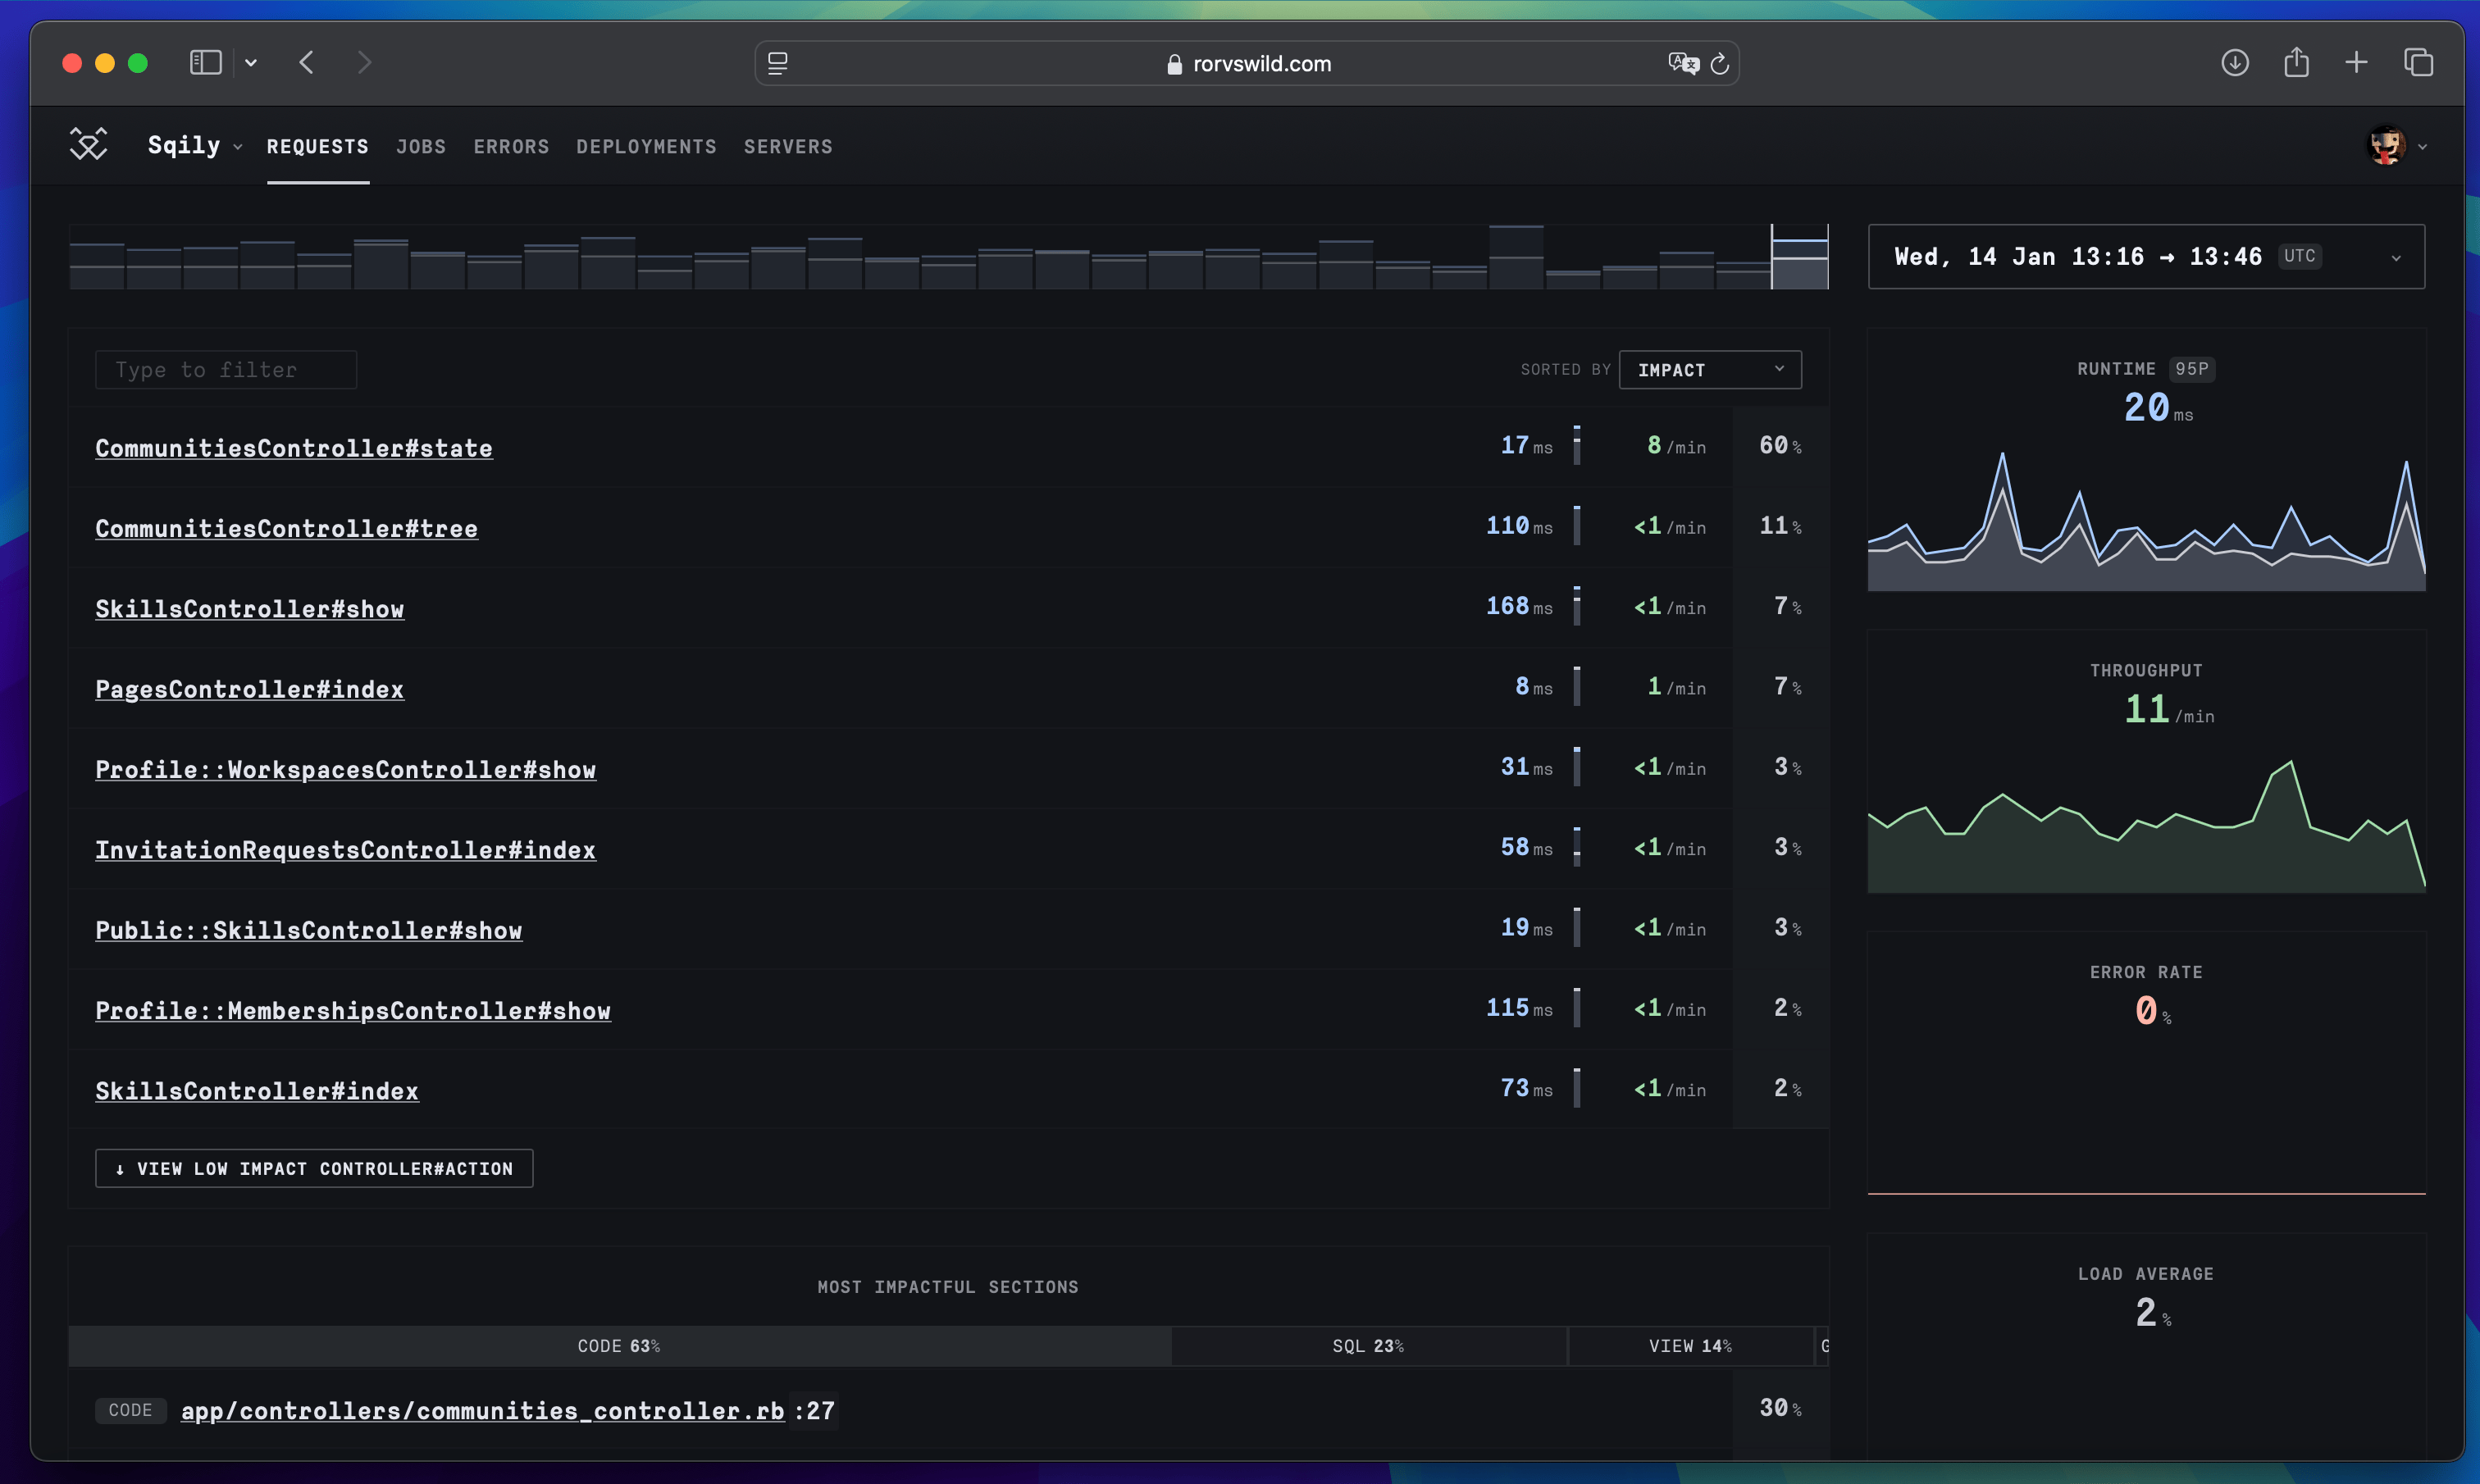Screen dimensions: 2480x1484
Task: Click the translate icon in address bar
Action: [1683, 63]
